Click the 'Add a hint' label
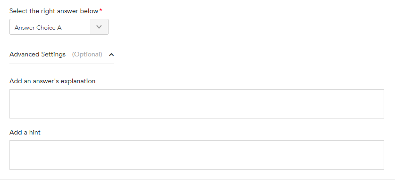This screenshot has width=395, height=182. [x=25, y=132]
